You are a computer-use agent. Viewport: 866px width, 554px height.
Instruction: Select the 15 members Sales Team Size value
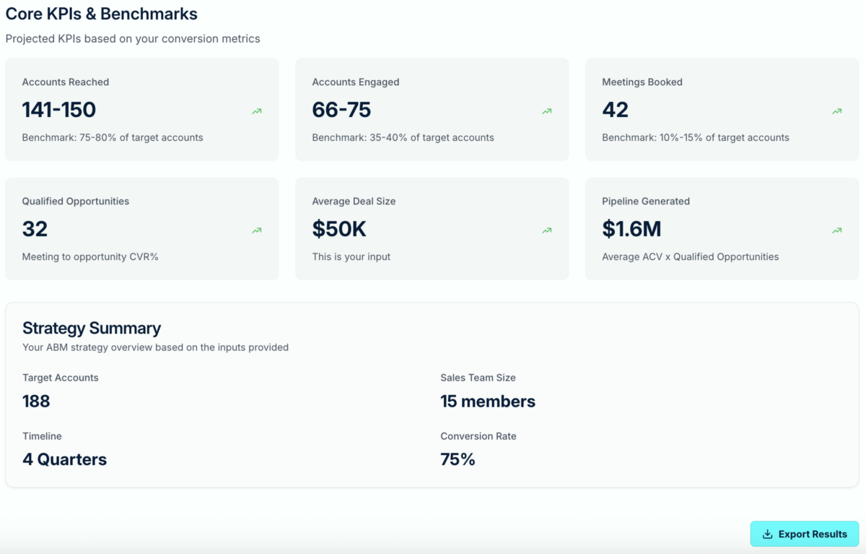[488, 402]
